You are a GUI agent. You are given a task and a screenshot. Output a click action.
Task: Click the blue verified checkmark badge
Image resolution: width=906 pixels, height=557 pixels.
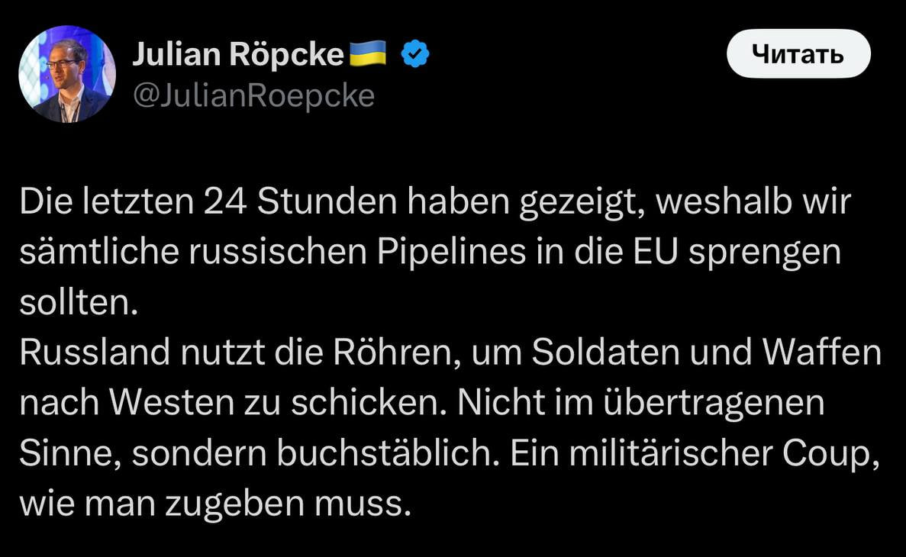(415, 55)
